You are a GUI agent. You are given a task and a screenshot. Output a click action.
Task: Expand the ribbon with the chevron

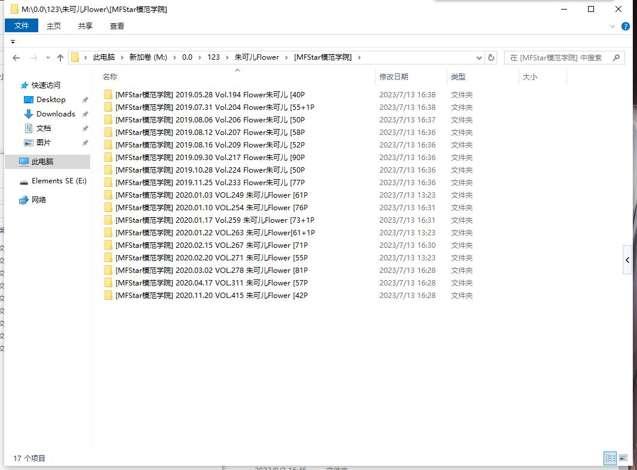point(612,26)
